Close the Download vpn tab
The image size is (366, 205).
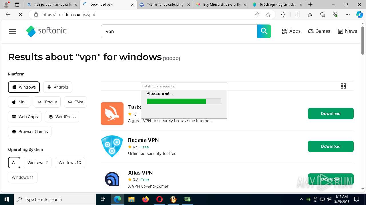coord(132,5)
